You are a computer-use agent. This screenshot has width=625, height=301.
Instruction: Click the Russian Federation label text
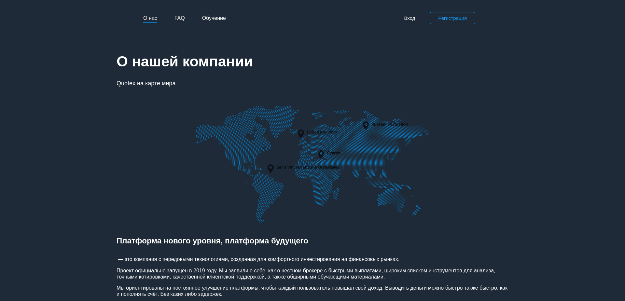(390, 124)
